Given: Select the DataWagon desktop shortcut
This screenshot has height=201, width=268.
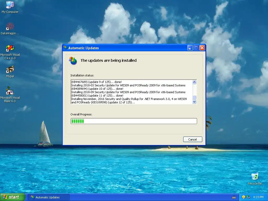Looking at the screenshot, I should [10, 29].
